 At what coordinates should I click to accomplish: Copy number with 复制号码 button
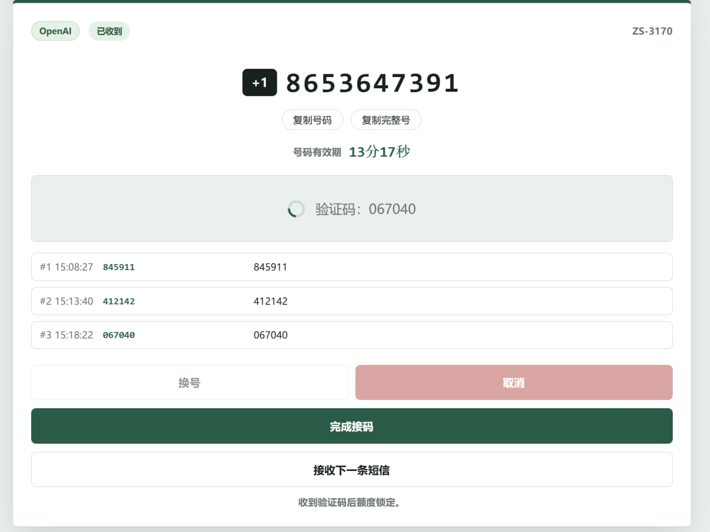coord(312,120)
